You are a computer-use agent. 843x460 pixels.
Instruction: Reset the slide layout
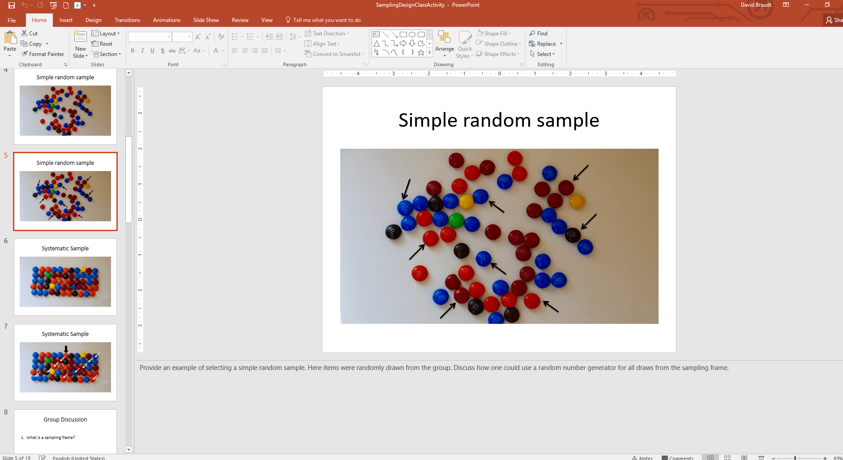102,44
